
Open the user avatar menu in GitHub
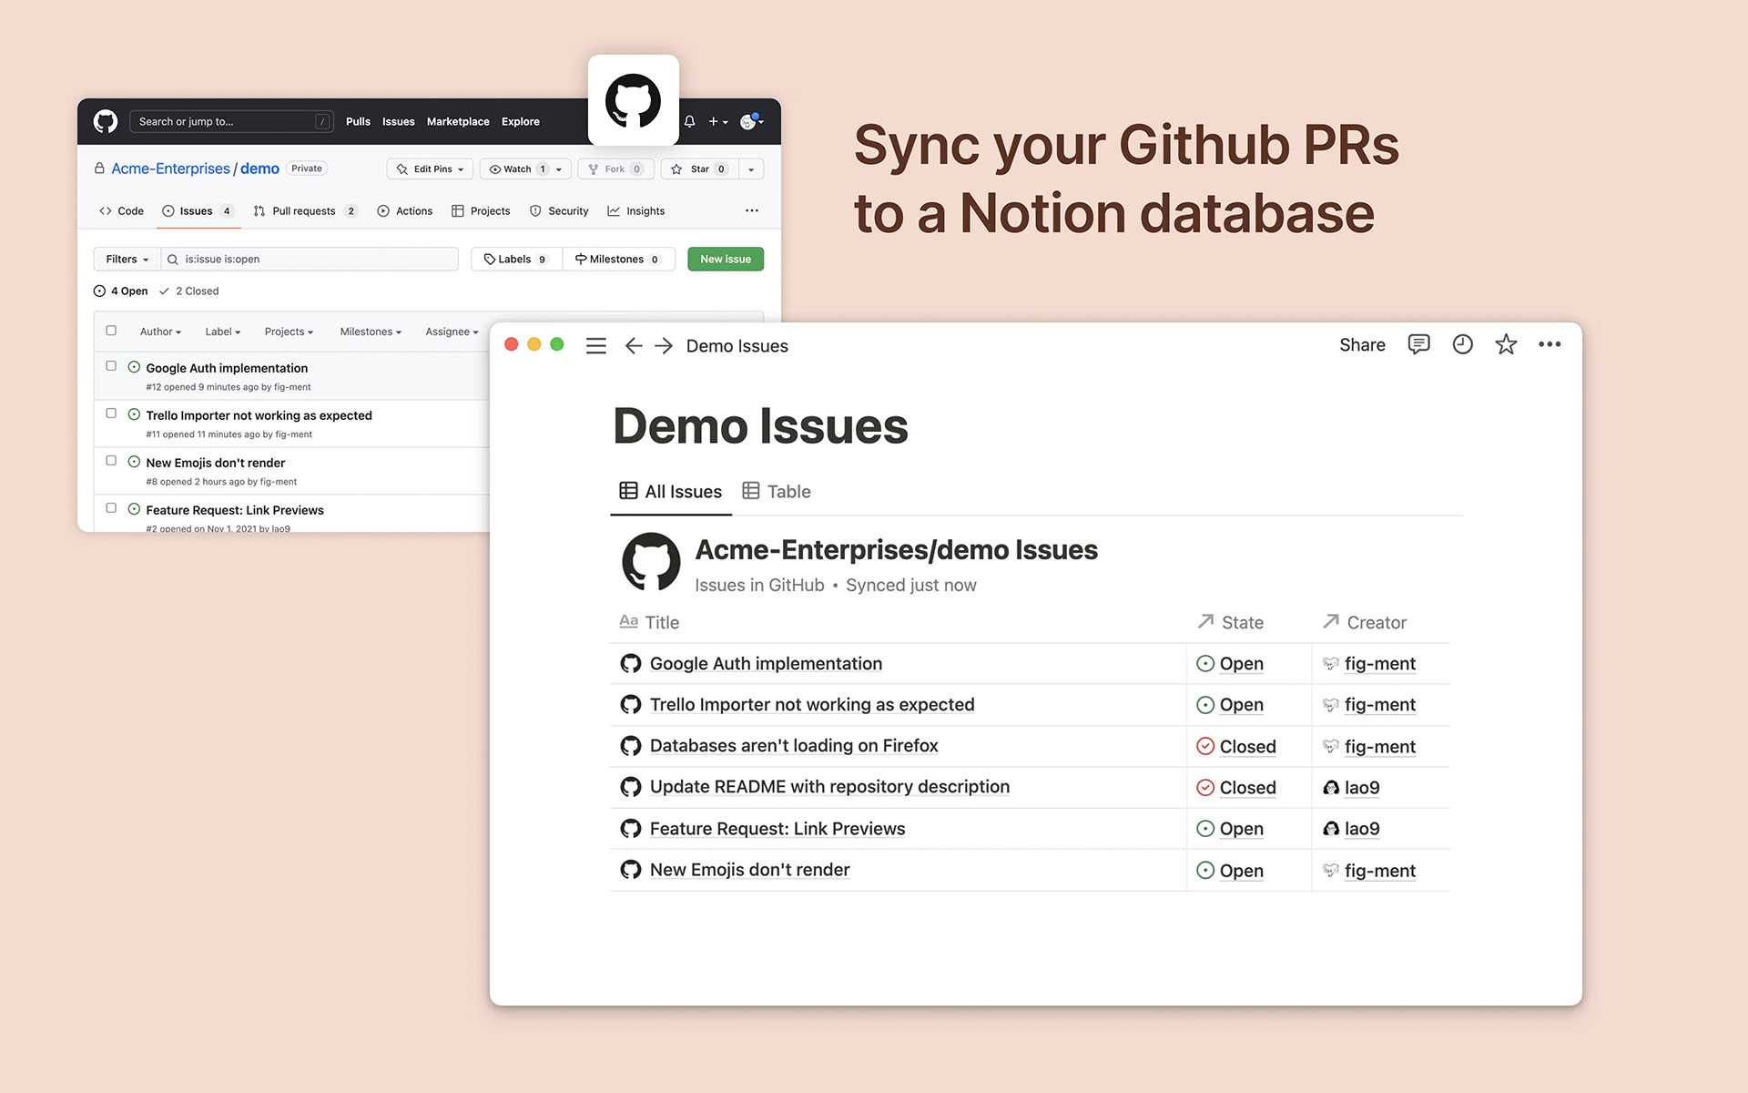[751, 121]
